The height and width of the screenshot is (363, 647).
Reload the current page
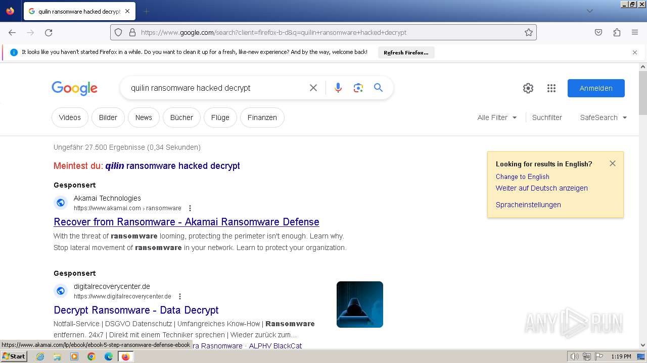[x=49, y=32]
